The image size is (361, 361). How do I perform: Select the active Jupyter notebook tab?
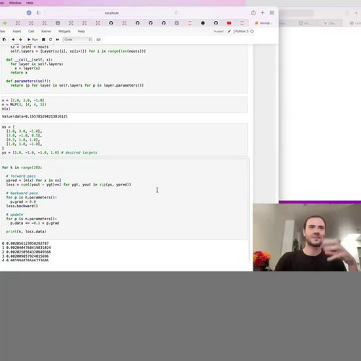coord(264,23)
